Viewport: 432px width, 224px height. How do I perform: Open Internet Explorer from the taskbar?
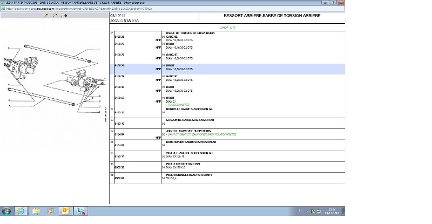(21, 212)
